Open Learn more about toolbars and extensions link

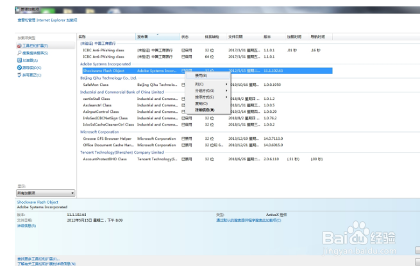click(46, 264)
